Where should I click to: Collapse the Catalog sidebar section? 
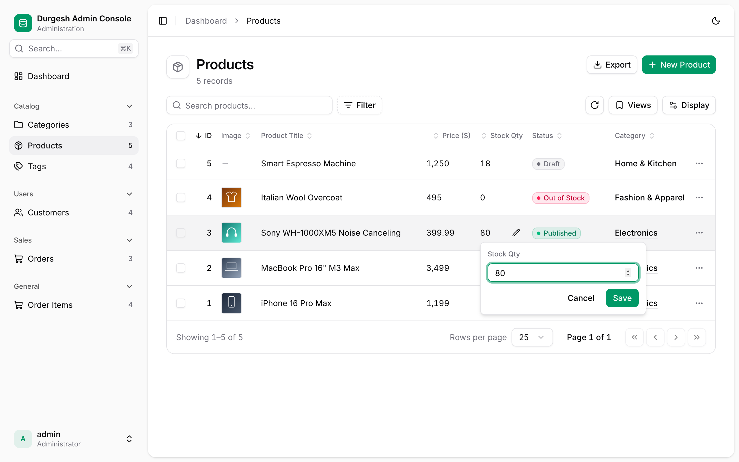(x=74, y=106)
